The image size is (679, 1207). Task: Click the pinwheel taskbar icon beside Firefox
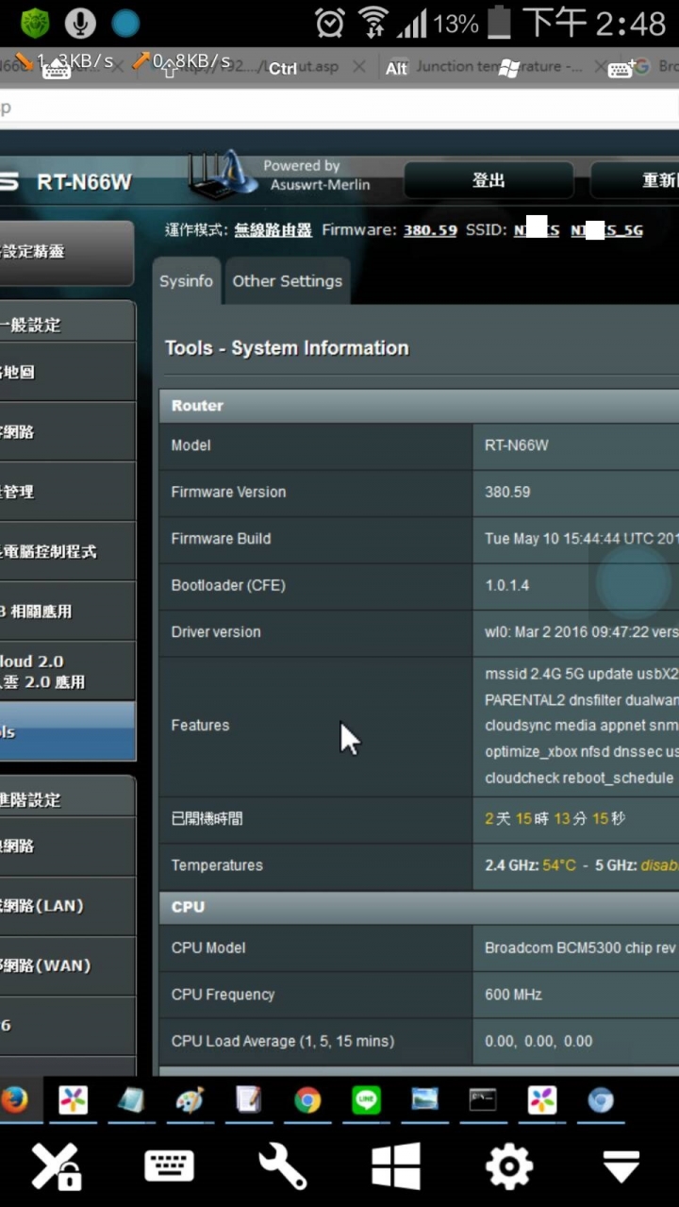pyautogui.click(x=73, y=1100)
